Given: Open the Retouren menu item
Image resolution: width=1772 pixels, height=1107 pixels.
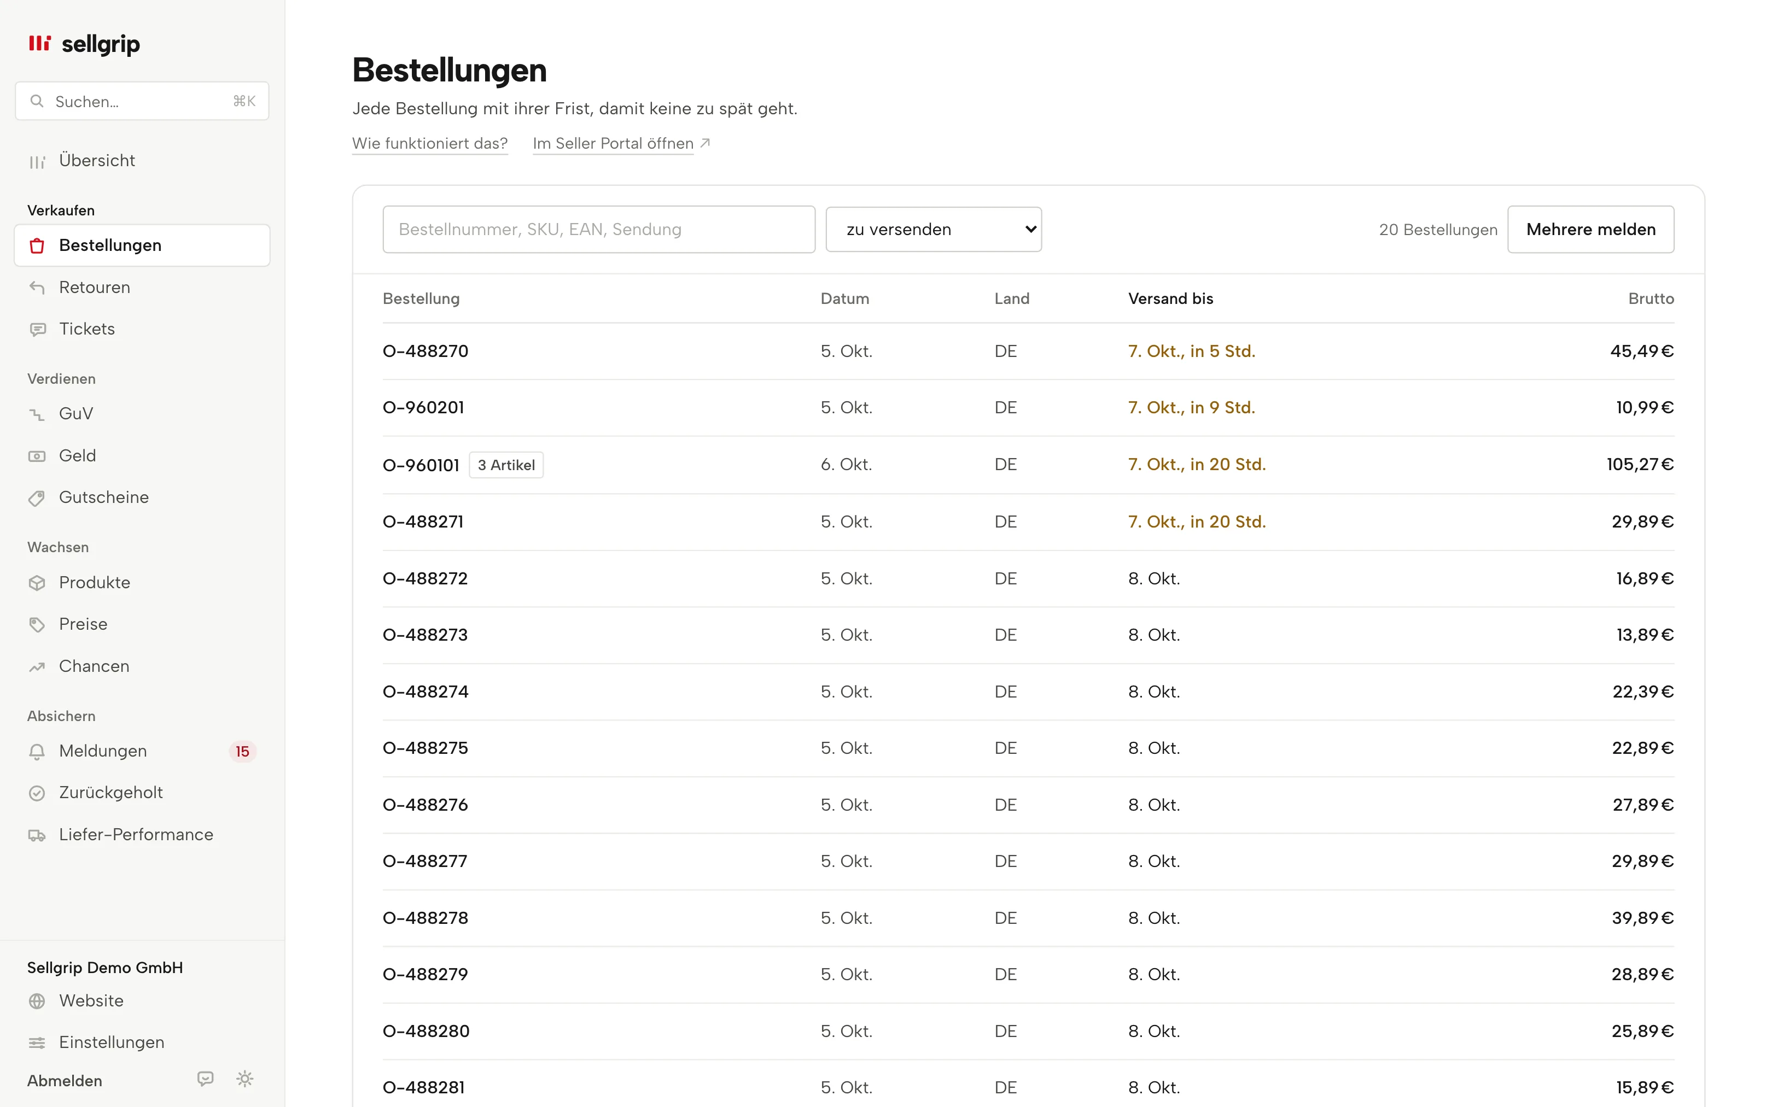Looking at the screenshot, I should coord(142,287).
